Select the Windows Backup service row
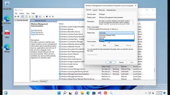Viewport: 170px width, 95px height. (67, 29)
